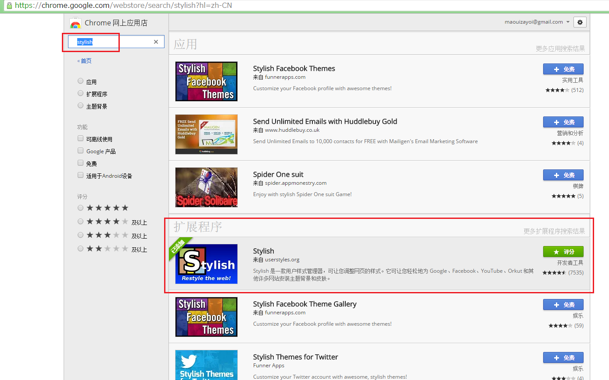Open the Huddlebuy Gold app thumbnail
Viewport: 609px width, 380px height.
click(206, 134)
